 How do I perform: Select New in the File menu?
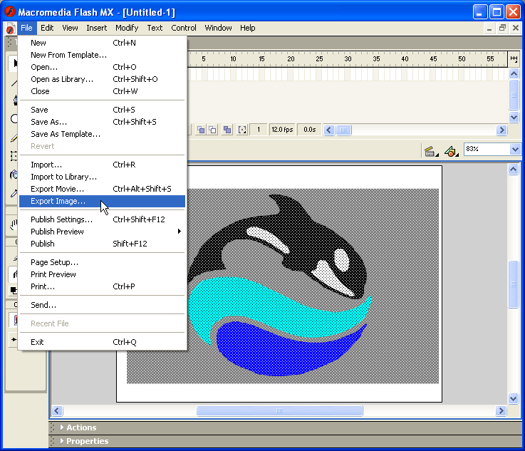point(102,43)
